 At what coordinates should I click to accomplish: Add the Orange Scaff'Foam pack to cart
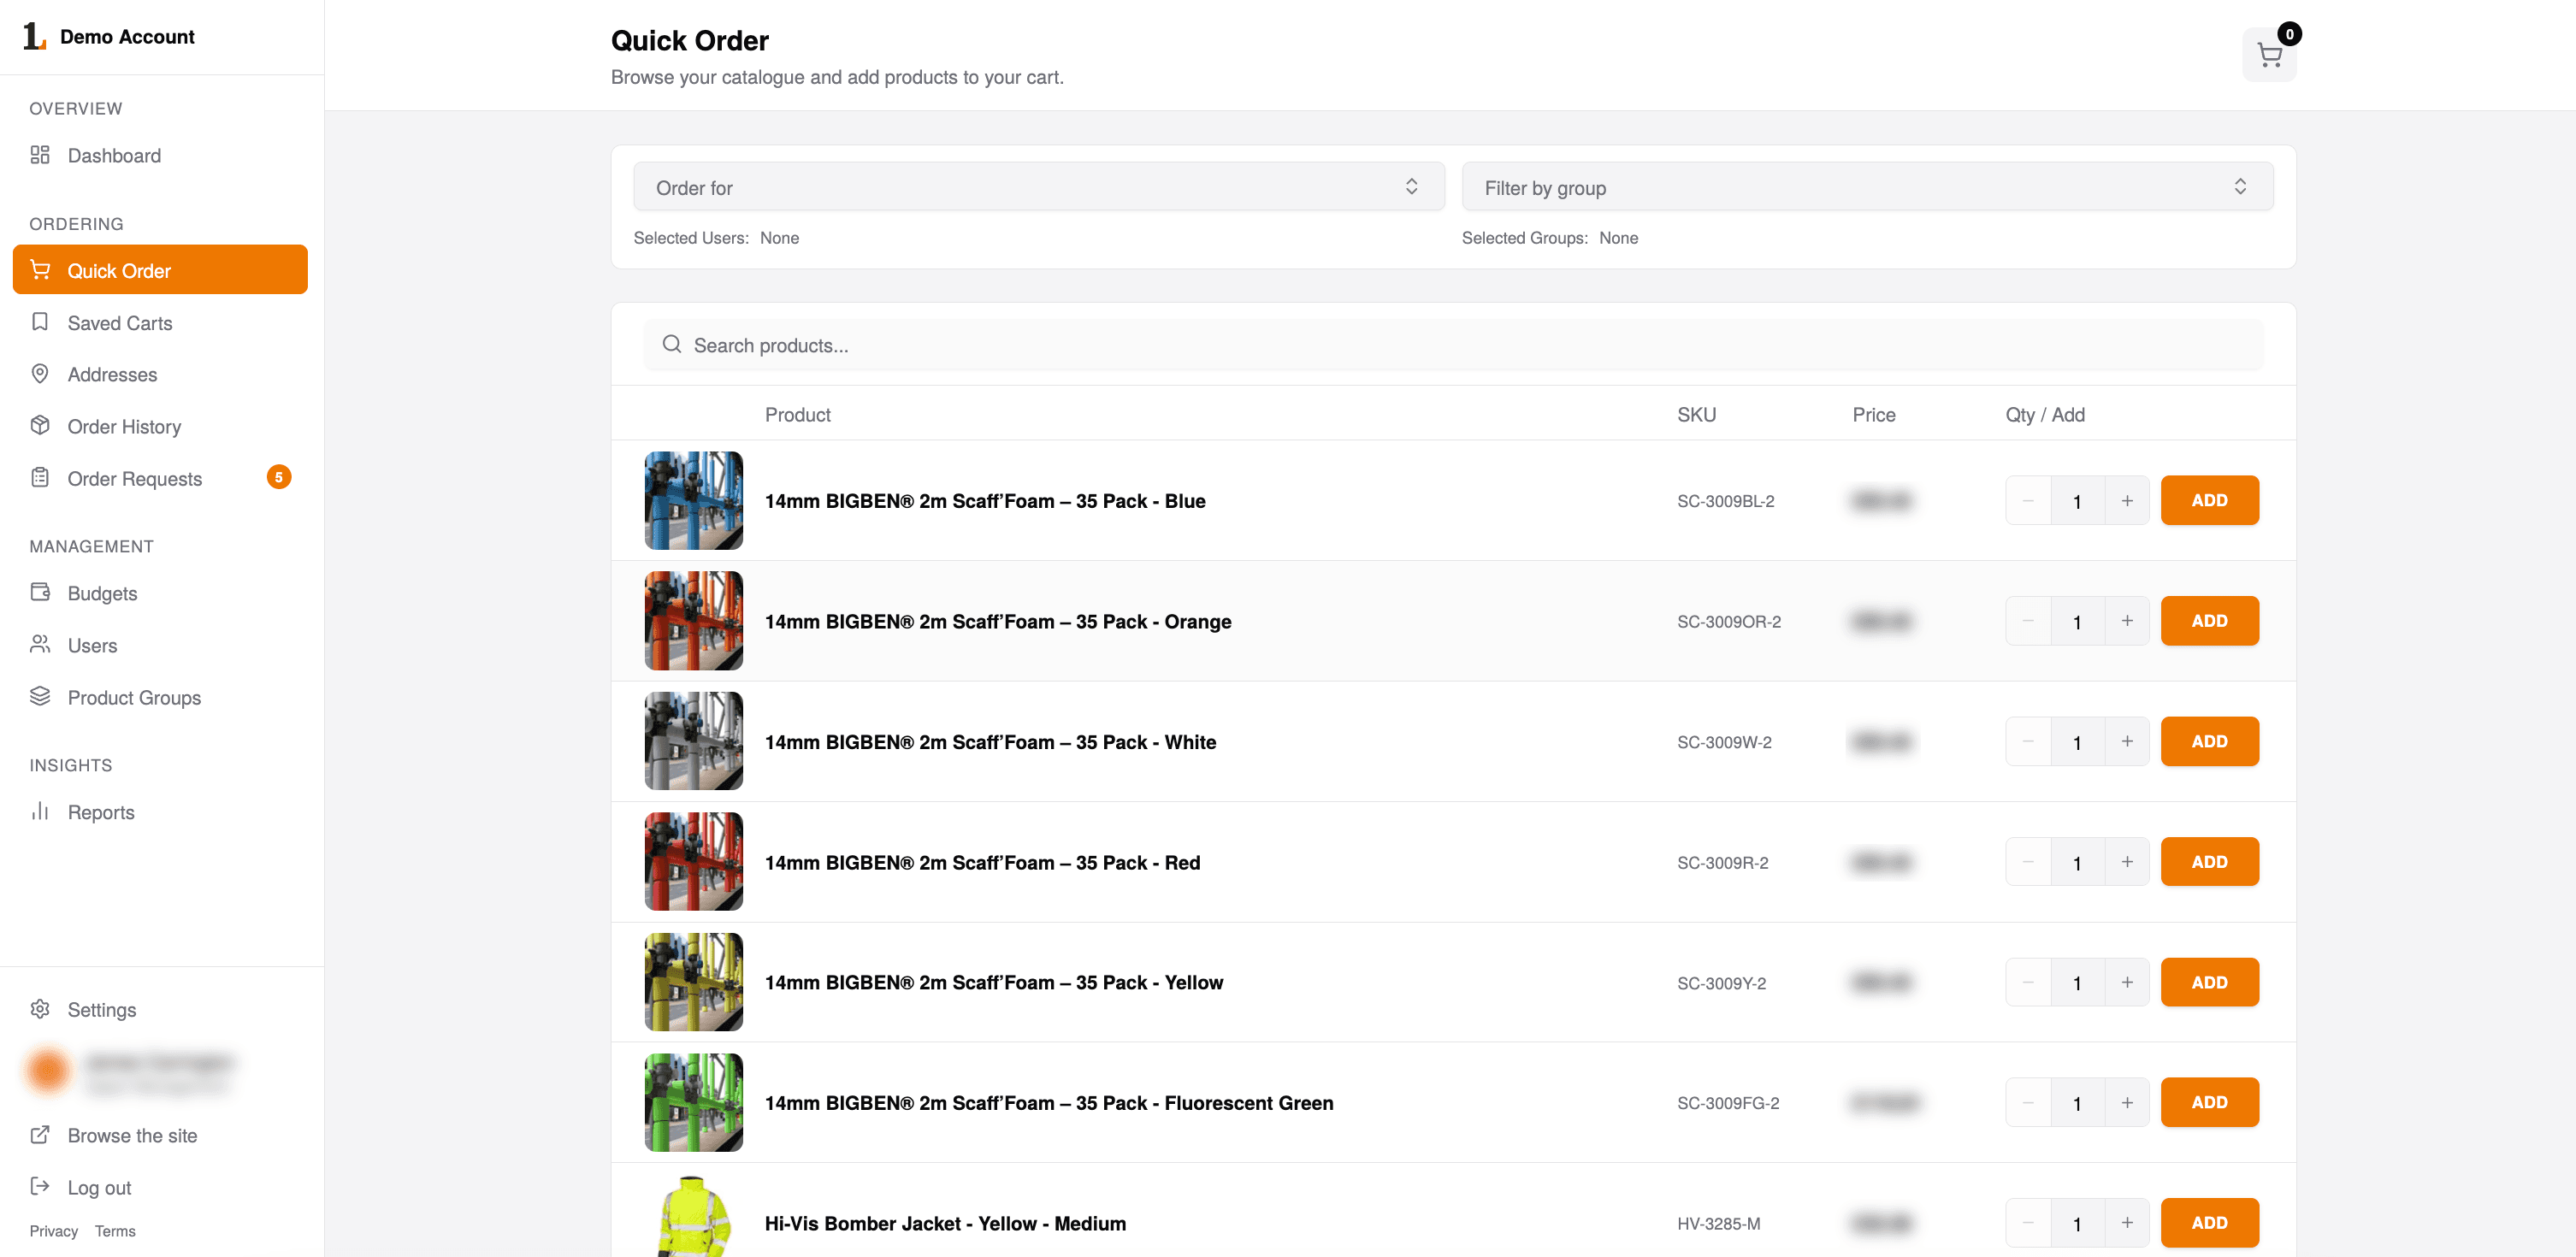coord(2209,621)
